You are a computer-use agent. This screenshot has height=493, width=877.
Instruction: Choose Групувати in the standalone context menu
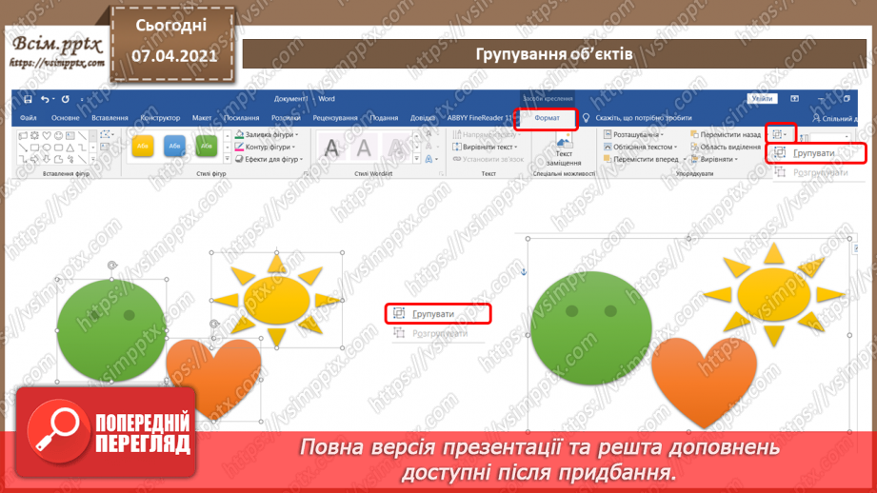438,313
